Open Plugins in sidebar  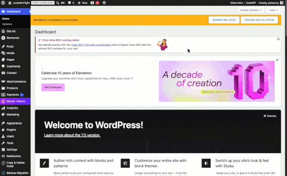(15, 130)
